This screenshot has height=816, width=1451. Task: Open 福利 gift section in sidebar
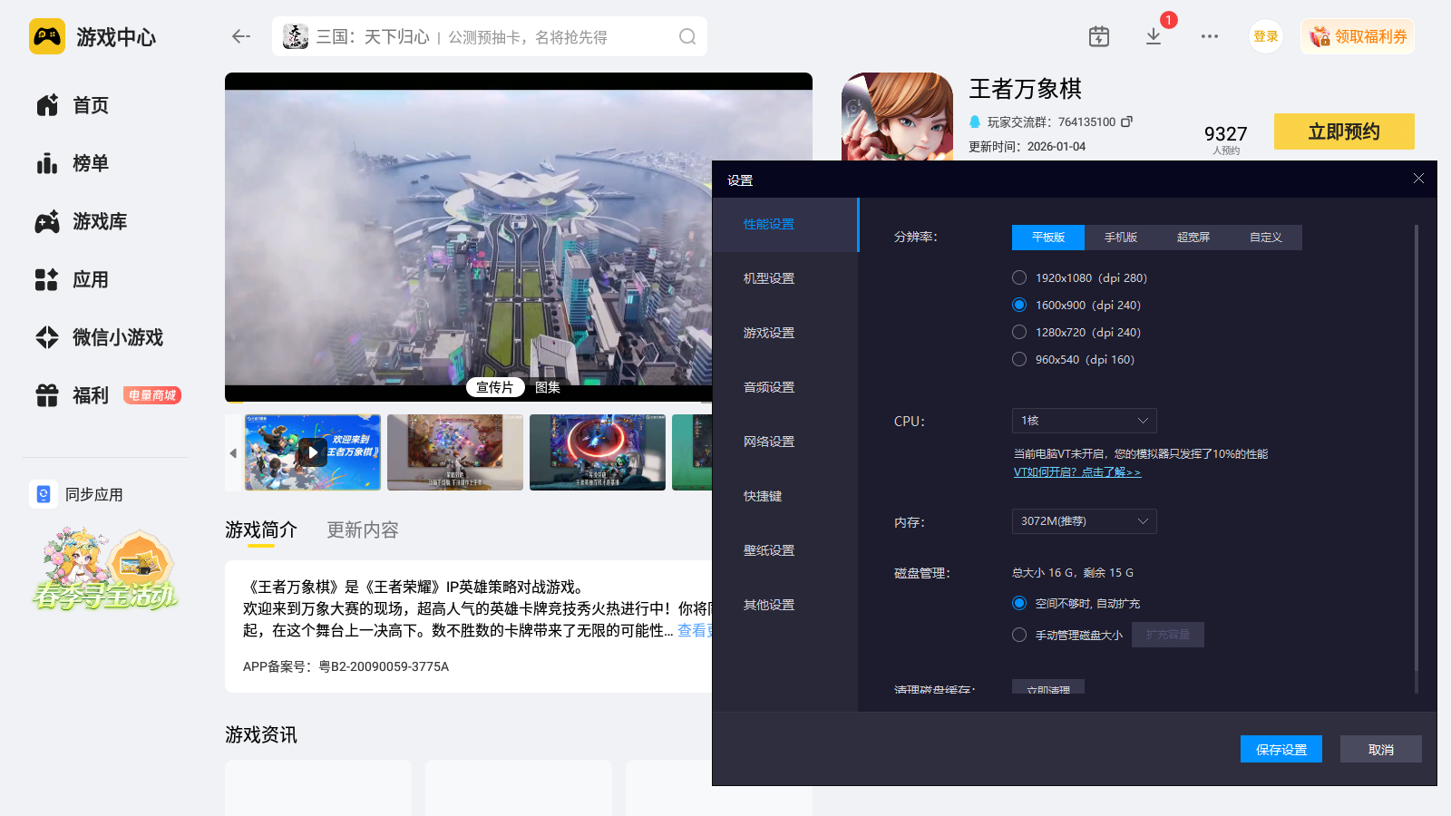click(73, 395)
